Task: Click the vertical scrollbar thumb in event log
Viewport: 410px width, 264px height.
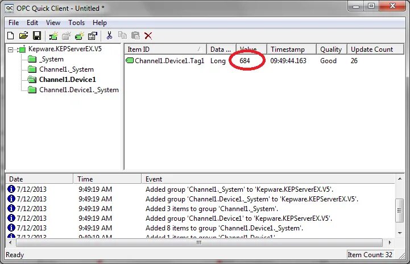Action: (400, 211)
